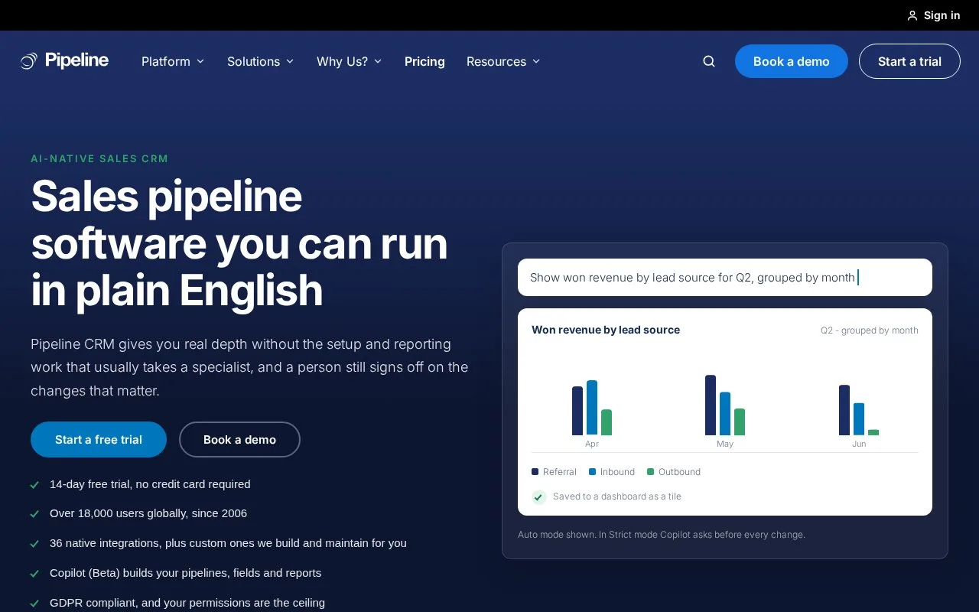Click the header Book a demo button
979x612 pixels.
coord(792,61)
